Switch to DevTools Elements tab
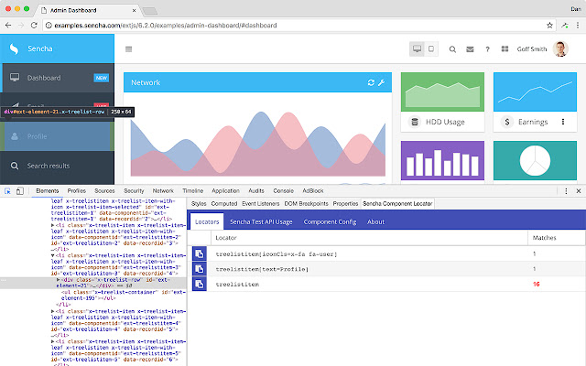Image resolution: width=586 pixels, height=366 pixels. [x=47, y=191]
